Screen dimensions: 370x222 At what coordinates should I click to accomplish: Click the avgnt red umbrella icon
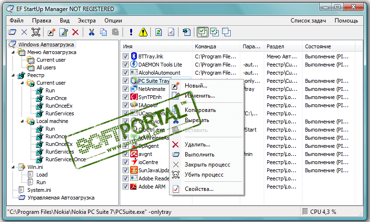134,154
